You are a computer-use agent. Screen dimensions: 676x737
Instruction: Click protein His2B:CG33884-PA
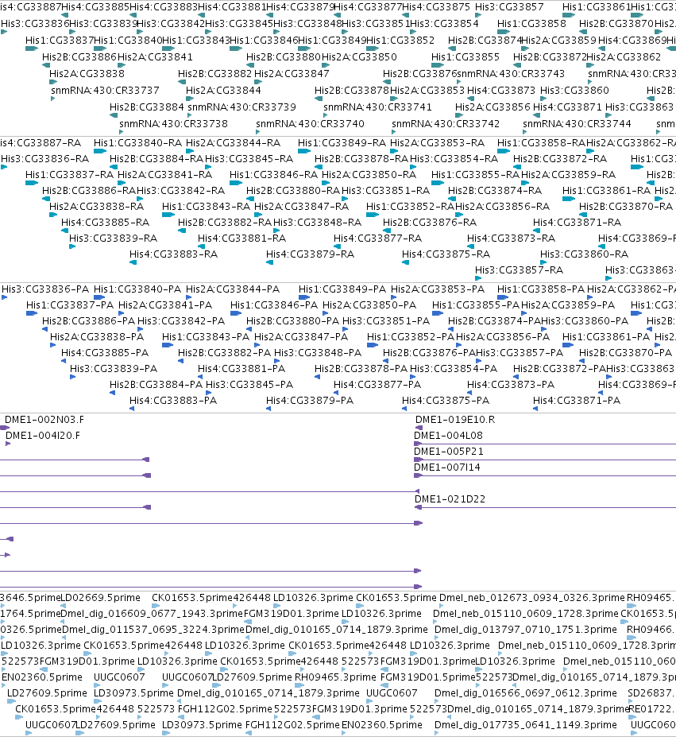click(156, 385)
